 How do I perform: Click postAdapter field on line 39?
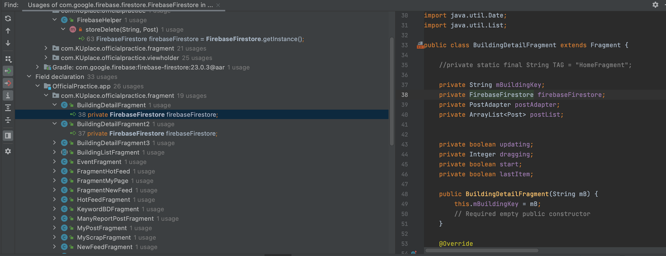click(x=535, y=105)
